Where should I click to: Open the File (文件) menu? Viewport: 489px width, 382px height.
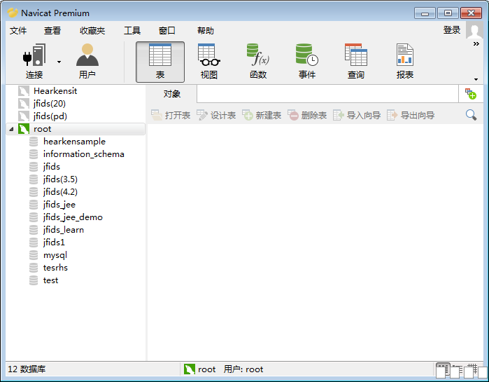click(18, 31)
